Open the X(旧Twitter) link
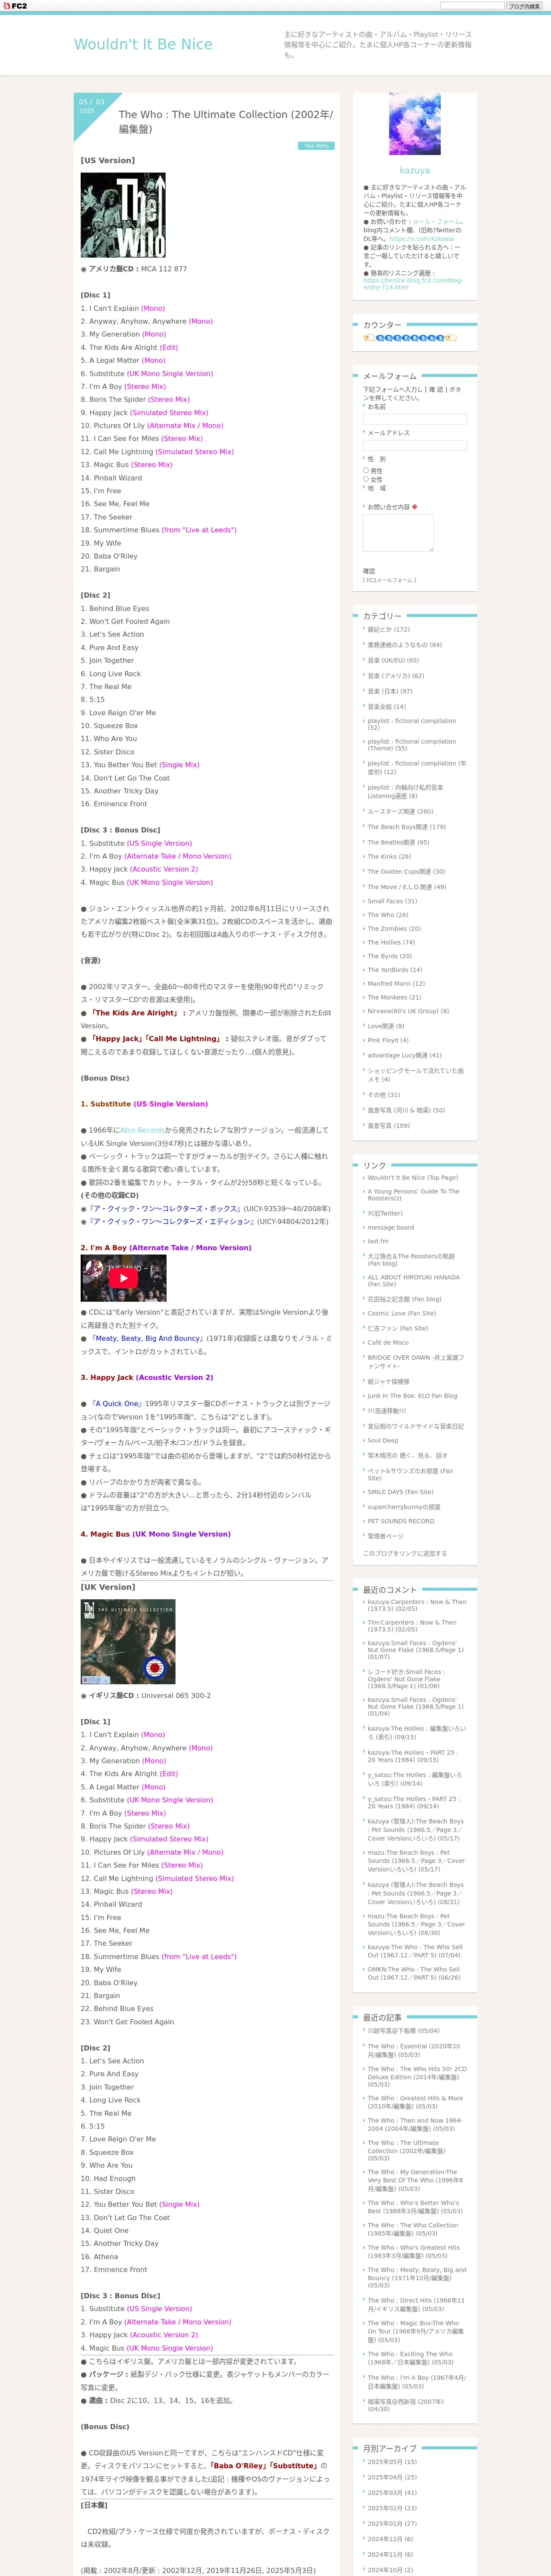The height and width of the screenshot is (2576, 551). [x=385, y=1213]
